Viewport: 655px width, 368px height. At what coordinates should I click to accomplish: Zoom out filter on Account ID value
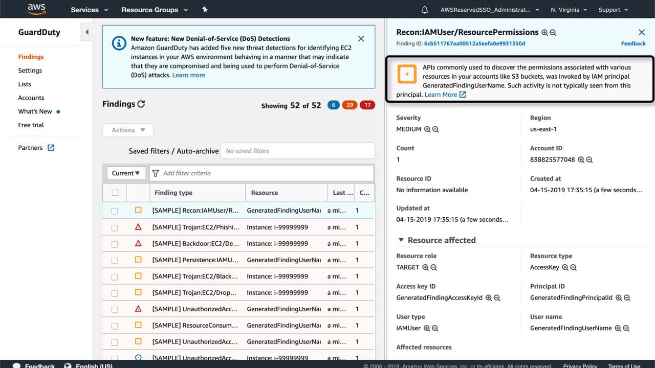589,160
